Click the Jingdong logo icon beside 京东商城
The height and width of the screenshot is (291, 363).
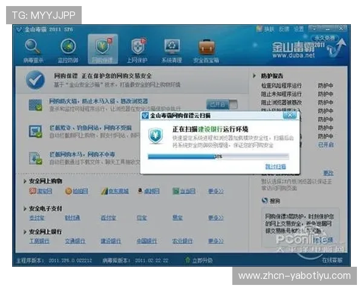pyautogui.click(x=104, y=191)
